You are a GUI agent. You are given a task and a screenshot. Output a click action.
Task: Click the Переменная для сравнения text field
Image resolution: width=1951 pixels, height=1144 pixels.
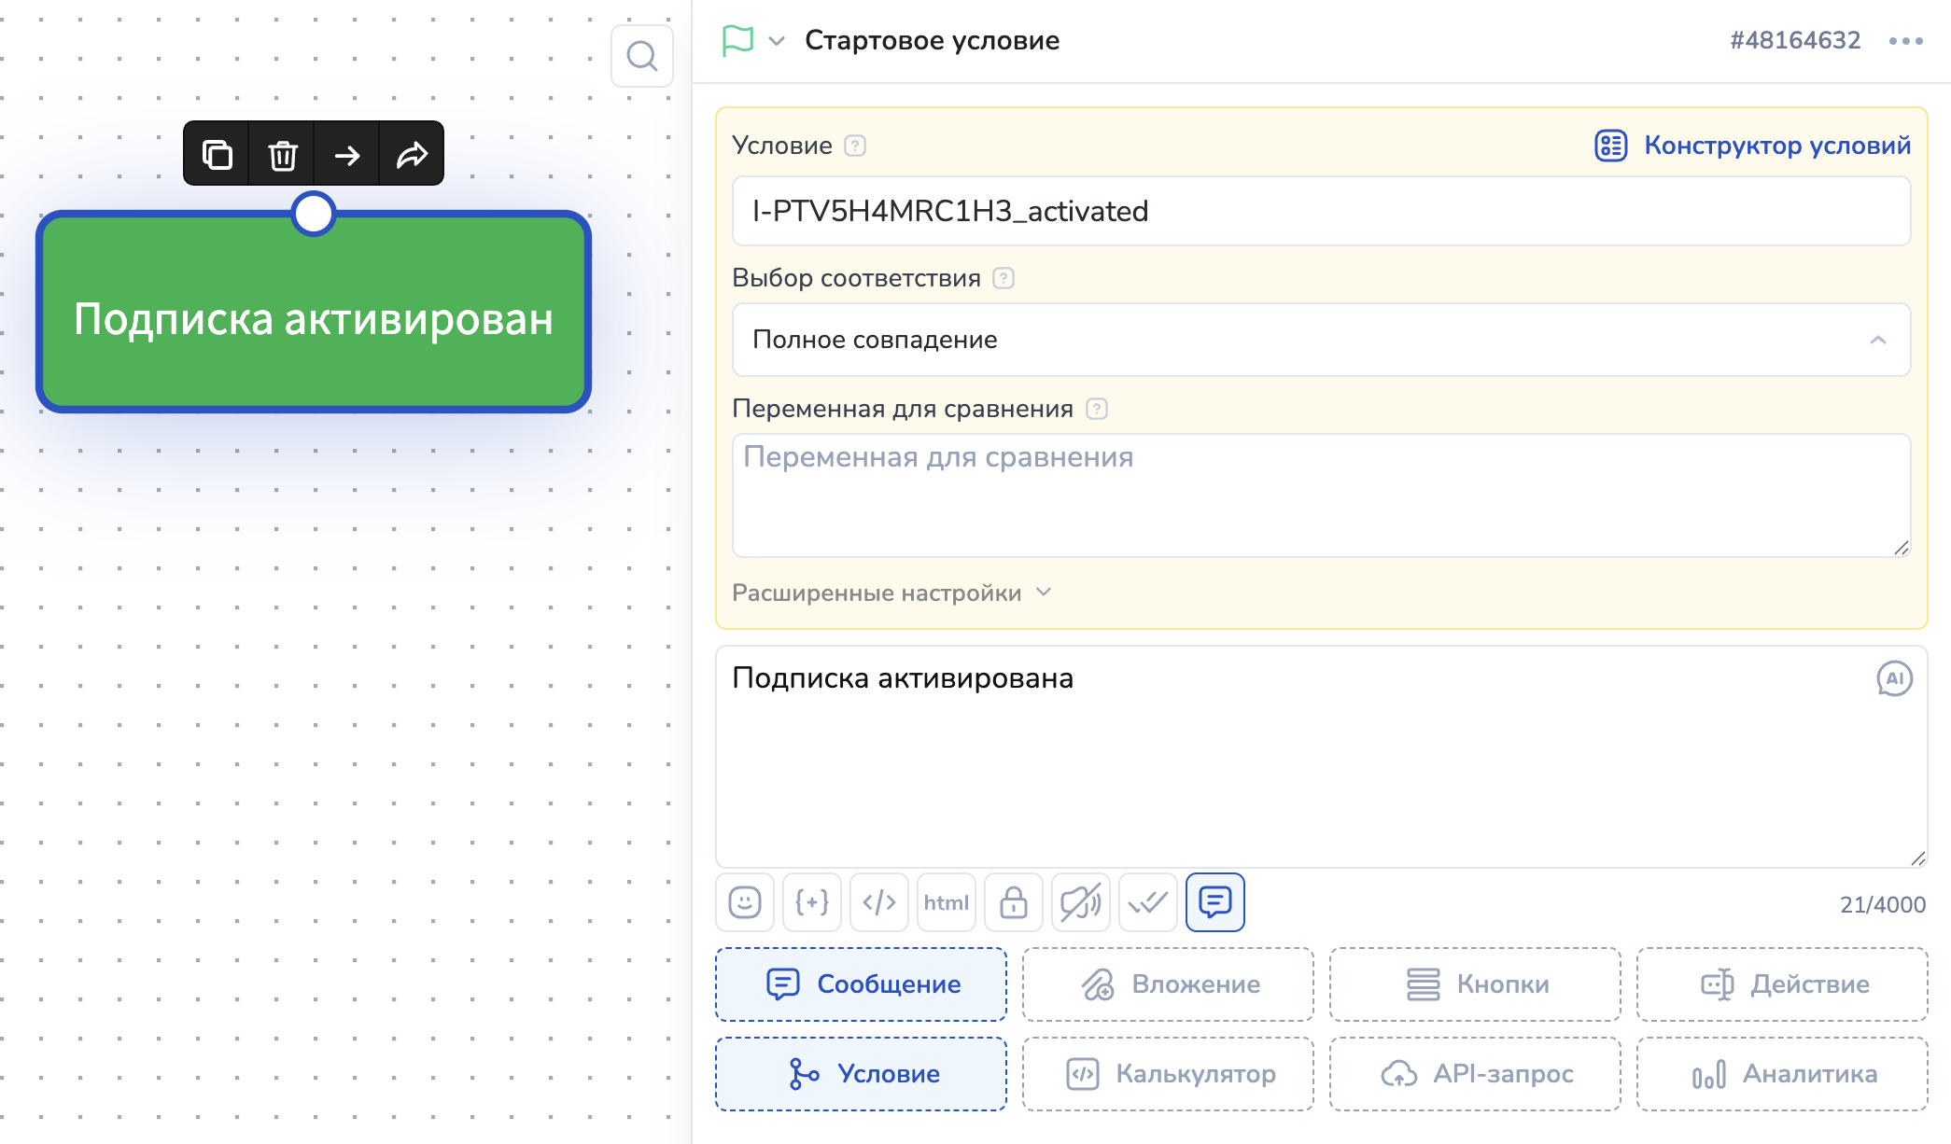pyautogui.click(x=1321, y=495)
